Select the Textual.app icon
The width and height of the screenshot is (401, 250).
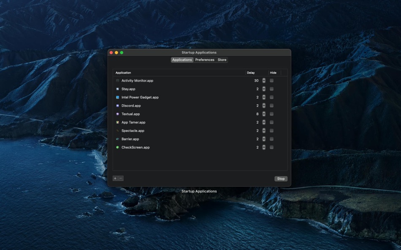pos(117,114)
